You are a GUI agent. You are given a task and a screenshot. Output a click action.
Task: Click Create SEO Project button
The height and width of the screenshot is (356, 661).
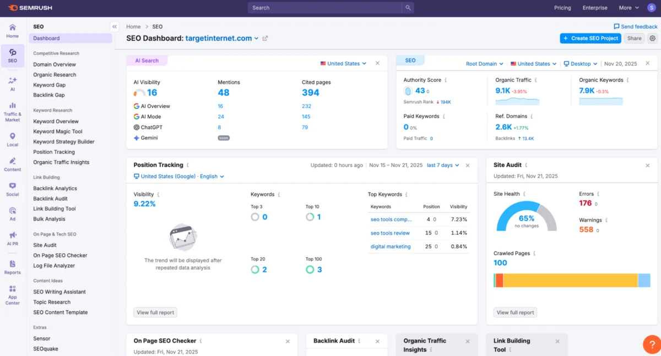(x=590, y=39)
